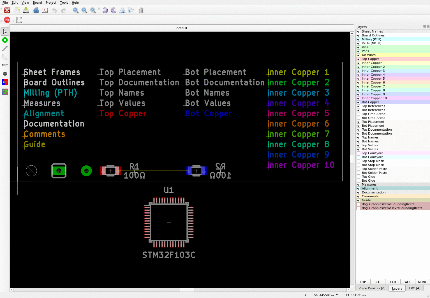Activate the Draw Trace tool
The height and width of the screenshot is (298, 430).
pos(5,48)
